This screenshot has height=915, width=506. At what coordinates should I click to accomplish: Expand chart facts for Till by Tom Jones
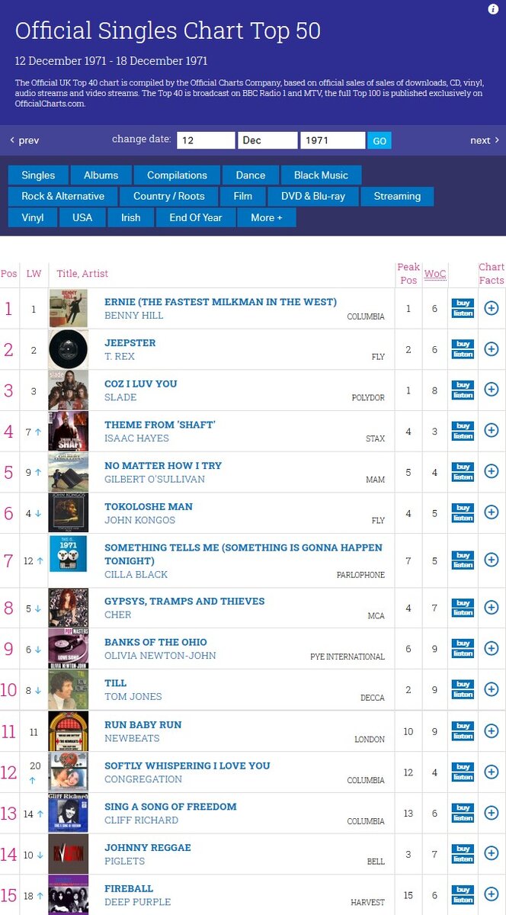click(x=492, y=689)
